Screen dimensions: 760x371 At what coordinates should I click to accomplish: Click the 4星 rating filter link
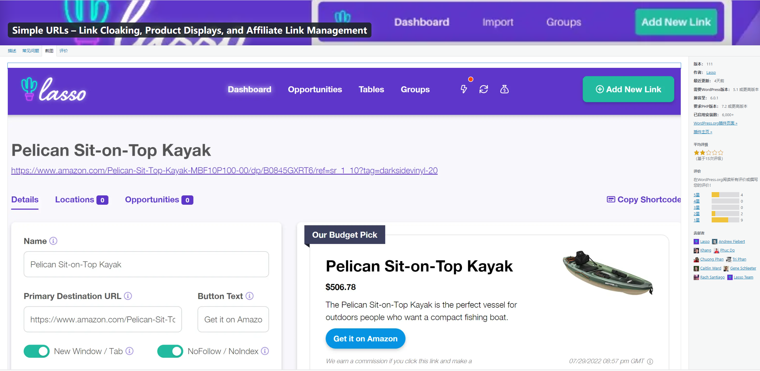pyautogui.click(x=697, y=201)
